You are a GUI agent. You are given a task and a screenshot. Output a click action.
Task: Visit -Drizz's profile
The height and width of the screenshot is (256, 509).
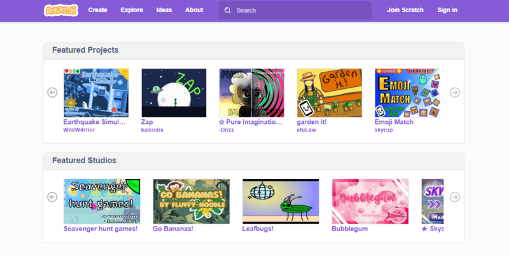[x=227, y=130]
